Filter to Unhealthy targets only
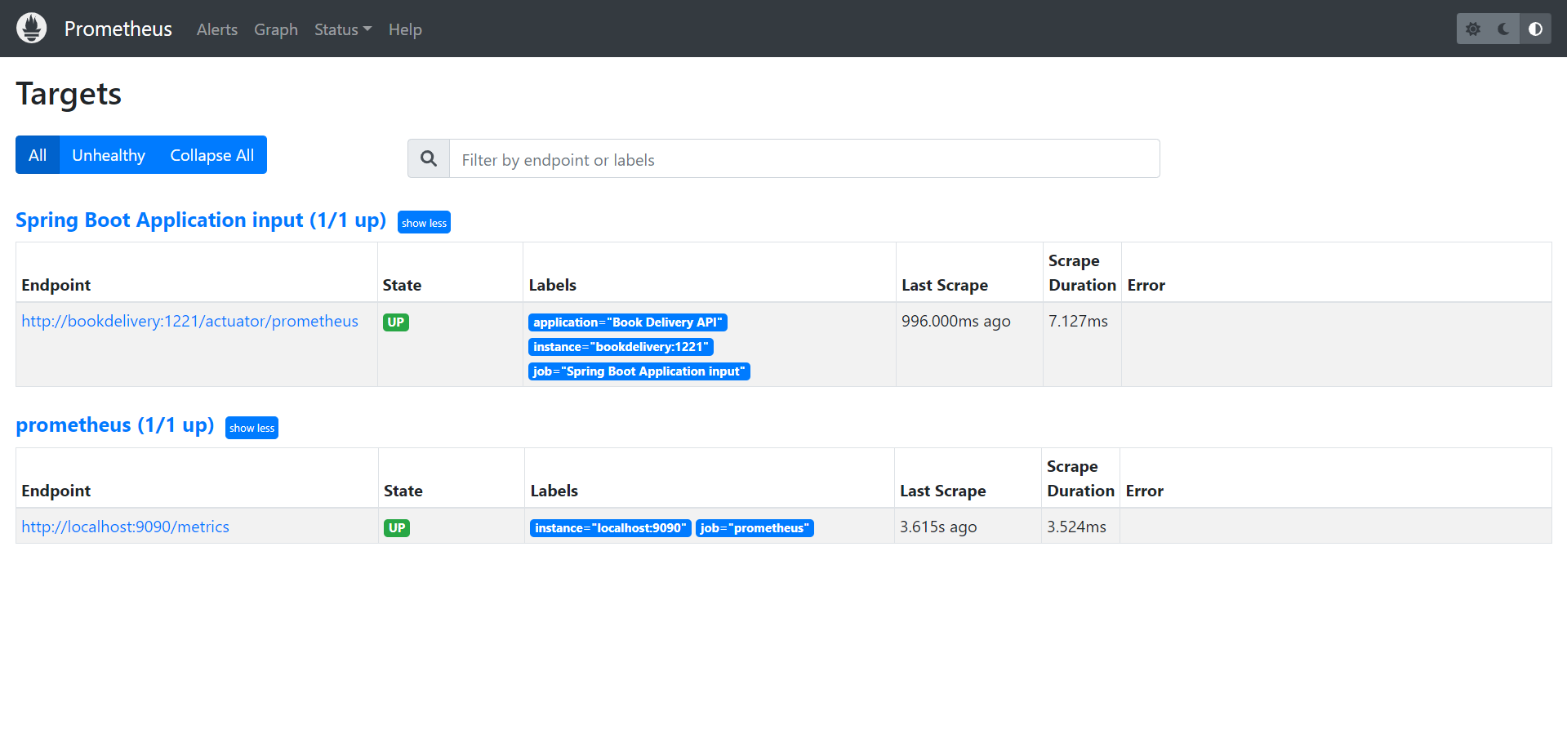The width and height of the screenshot is (1567, 729). pos(109,155)
